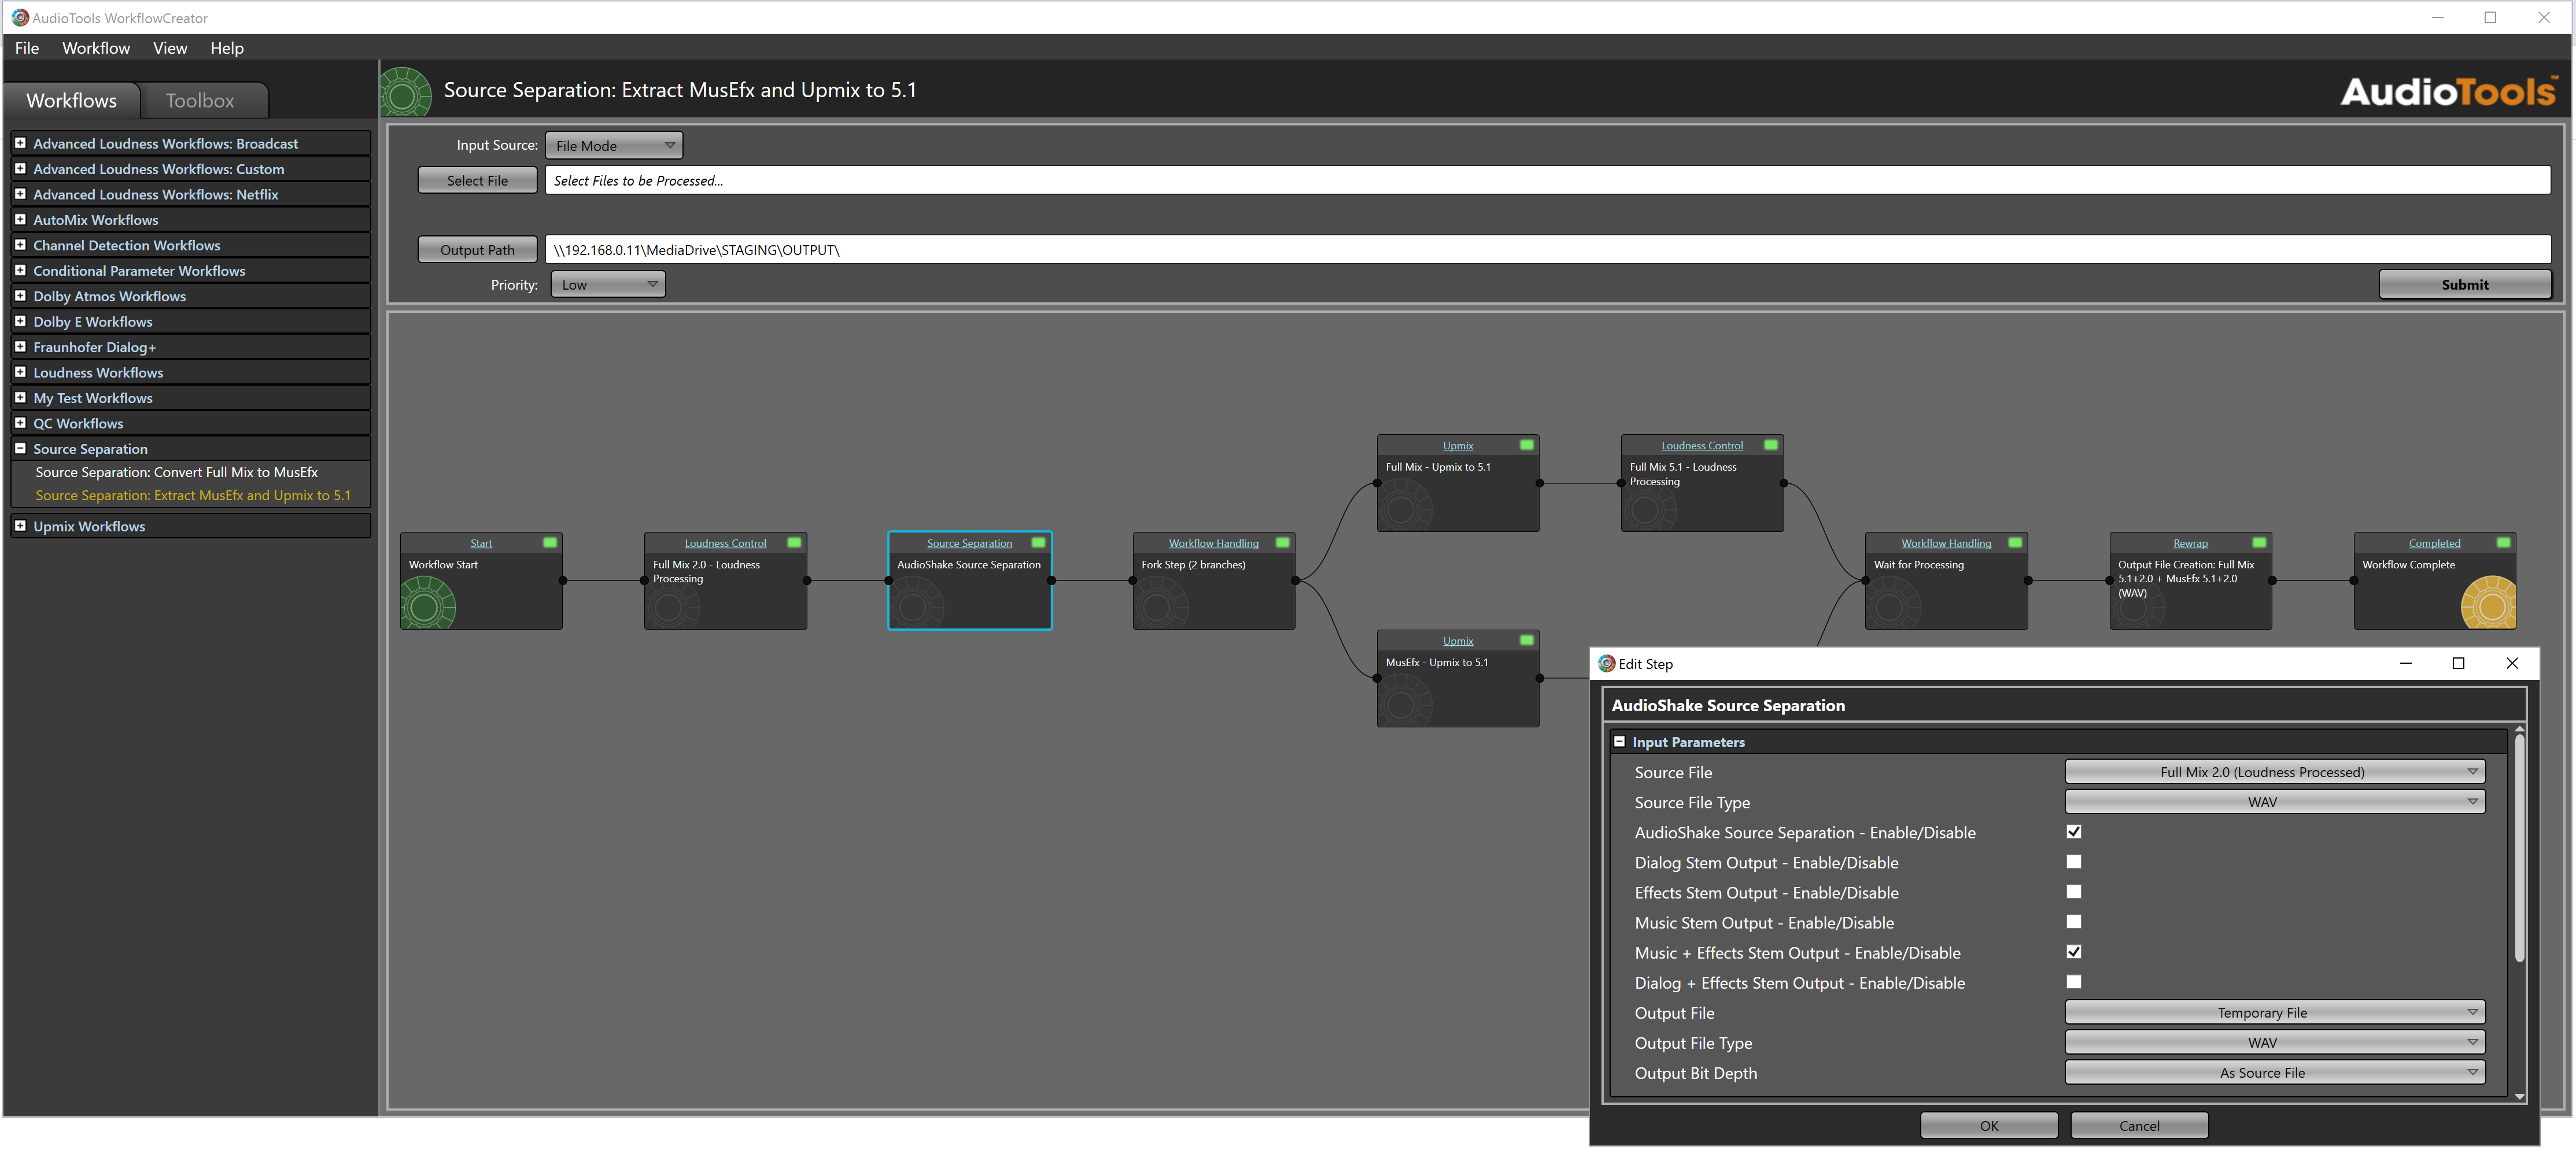Expand Dolby Atmos Workflows group
This screenshot has height=1150, width=2576.
click(x=20, y=296)
